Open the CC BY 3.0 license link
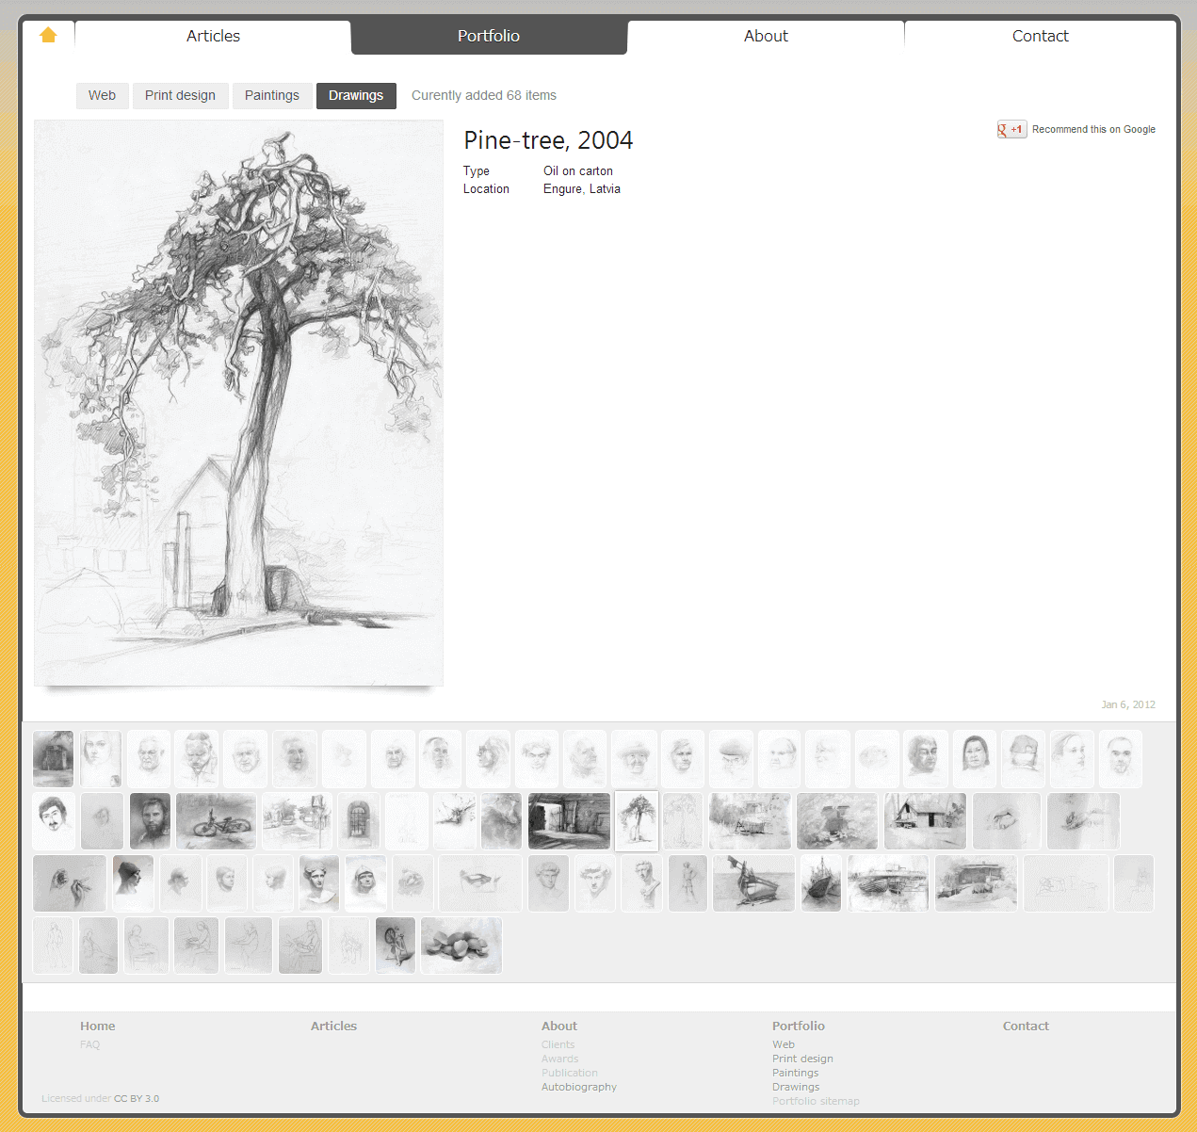Screen dimensions: 1197x1132 [137, 1098]
